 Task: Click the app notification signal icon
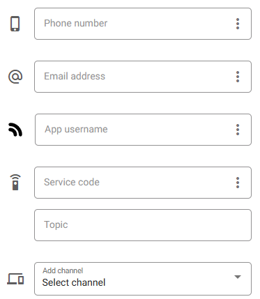click(x=15, y=130)
